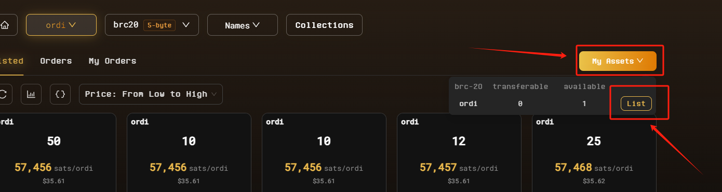
Task: Select the first 10 ordi listing card
Action: pos(189,153)
